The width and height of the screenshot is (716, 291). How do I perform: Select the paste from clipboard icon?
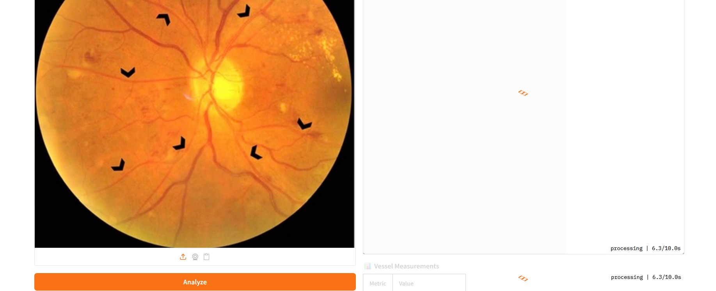tap(207, 257)
